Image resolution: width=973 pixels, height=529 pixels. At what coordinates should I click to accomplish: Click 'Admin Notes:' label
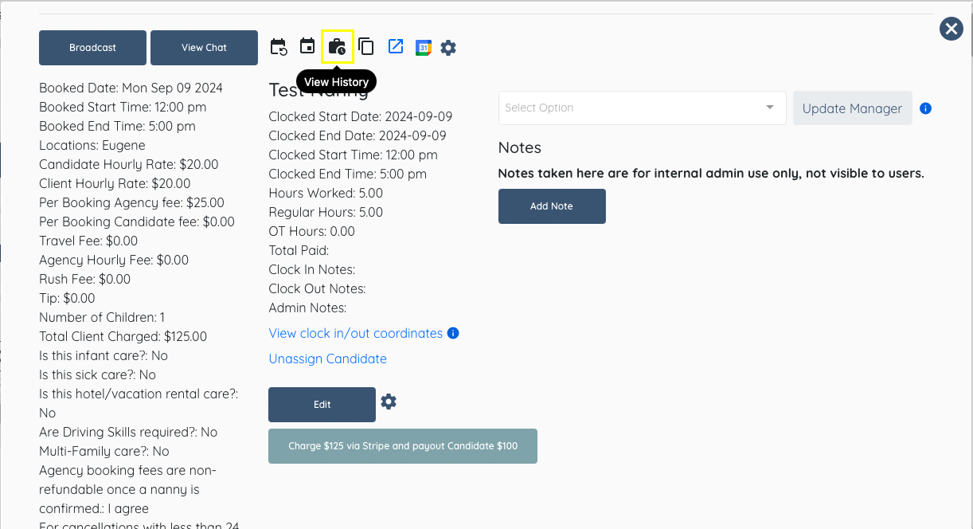pyautogui.click(x=307, y=308)
